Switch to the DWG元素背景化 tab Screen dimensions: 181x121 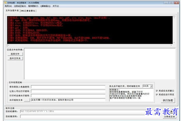pos(28,11)
